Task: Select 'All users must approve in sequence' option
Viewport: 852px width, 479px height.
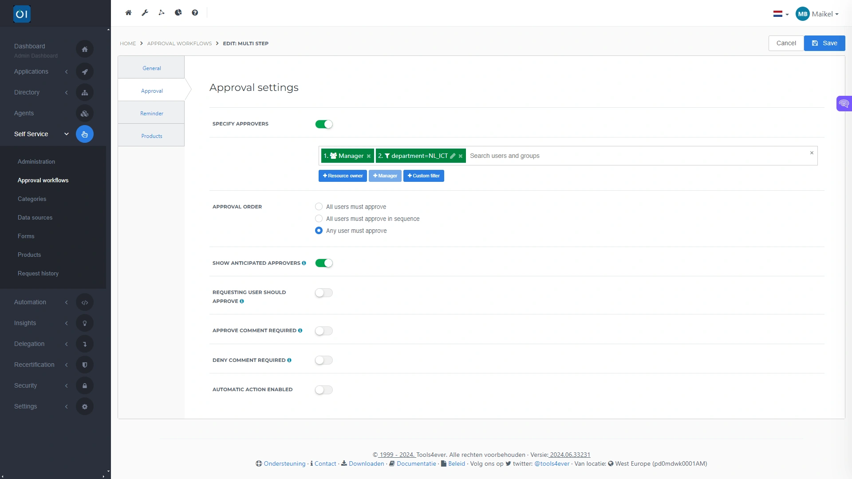Action: [x=319, y=219]
